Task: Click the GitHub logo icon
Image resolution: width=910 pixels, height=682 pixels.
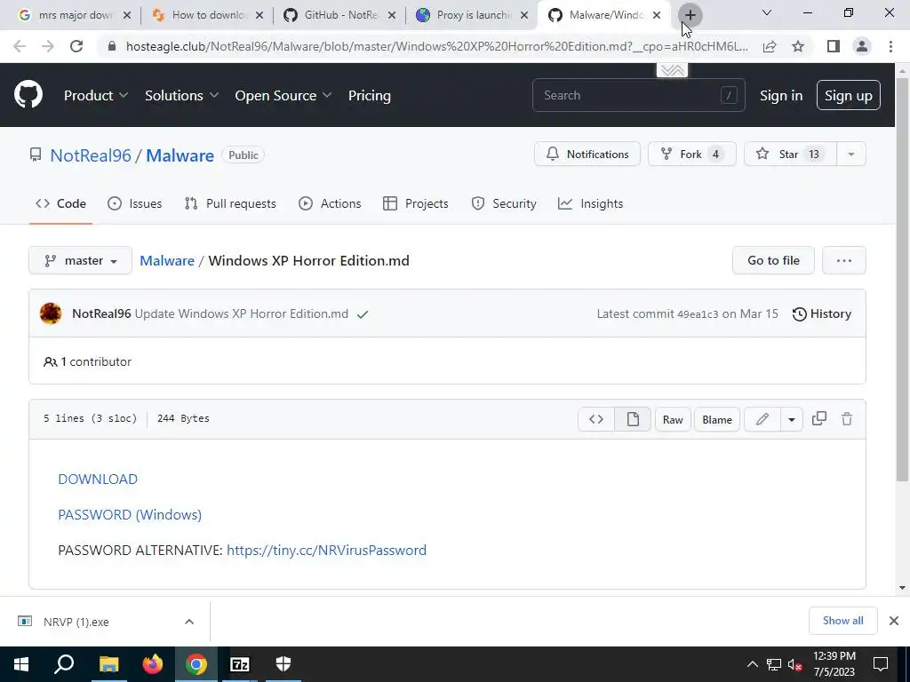Action: 28,95
